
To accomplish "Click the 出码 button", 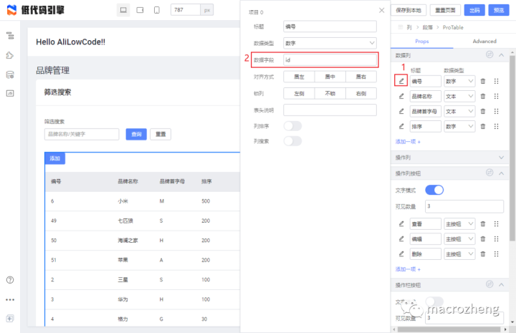I will click(474, 10).
